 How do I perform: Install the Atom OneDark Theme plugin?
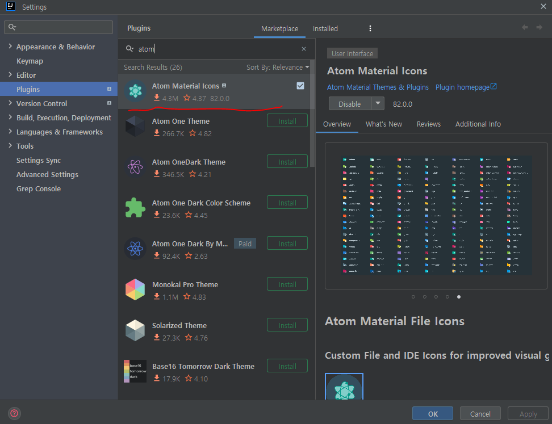coord(287,162)
